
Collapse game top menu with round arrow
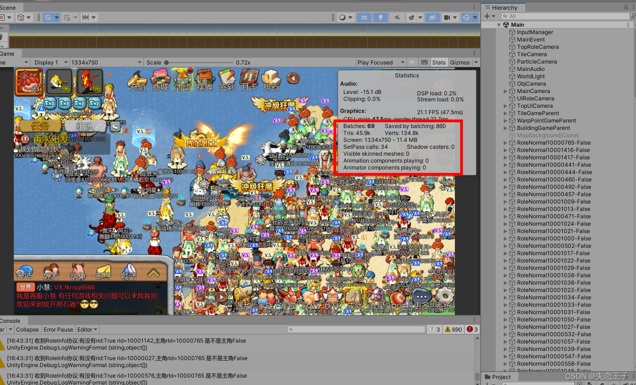pos(294,79)
